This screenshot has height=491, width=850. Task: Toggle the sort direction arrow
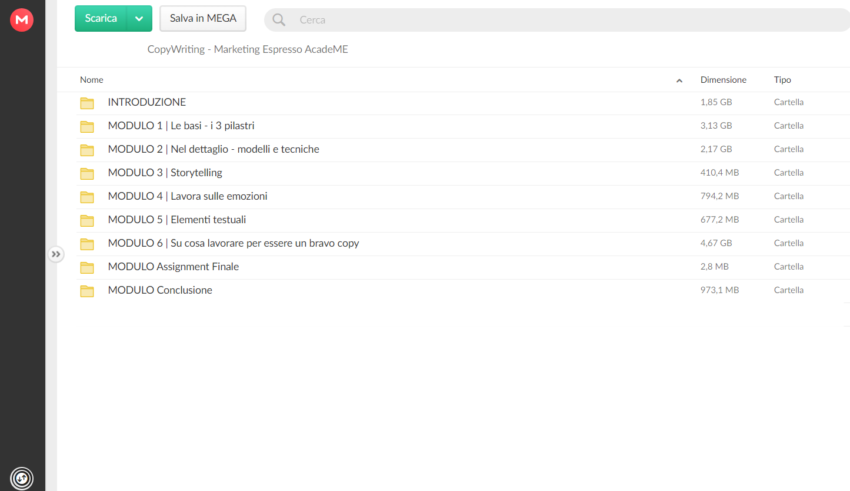[679, 80]
